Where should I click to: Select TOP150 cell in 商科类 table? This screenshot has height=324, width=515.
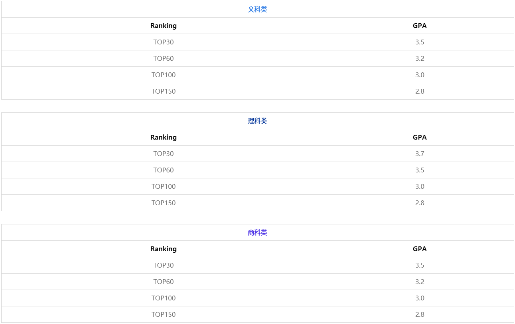(164, 314)
